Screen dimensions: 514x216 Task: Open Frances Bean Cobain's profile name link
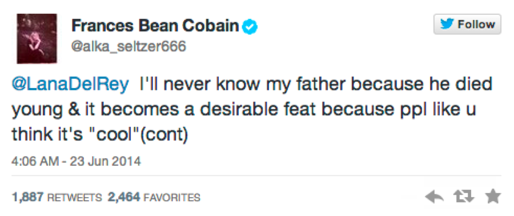(155, 26)
